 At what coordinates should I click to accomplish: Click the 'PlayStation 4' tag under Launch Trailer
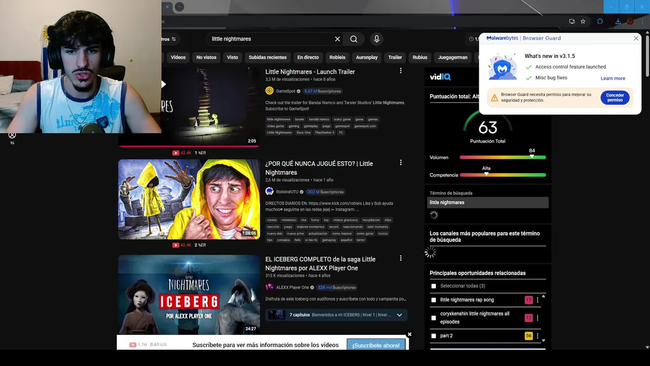(324, 133)
